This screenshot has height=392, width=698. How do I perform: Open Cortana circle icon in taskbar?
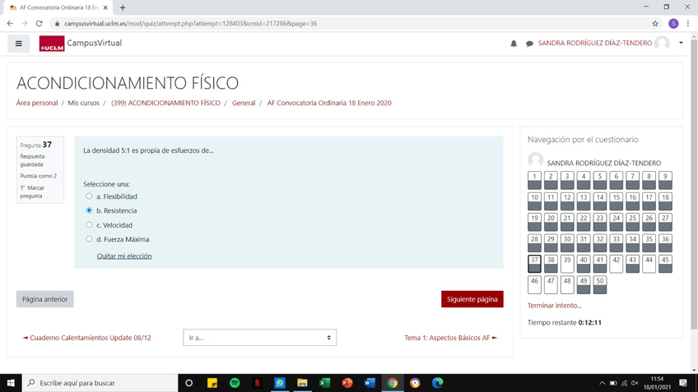point(188,383)
